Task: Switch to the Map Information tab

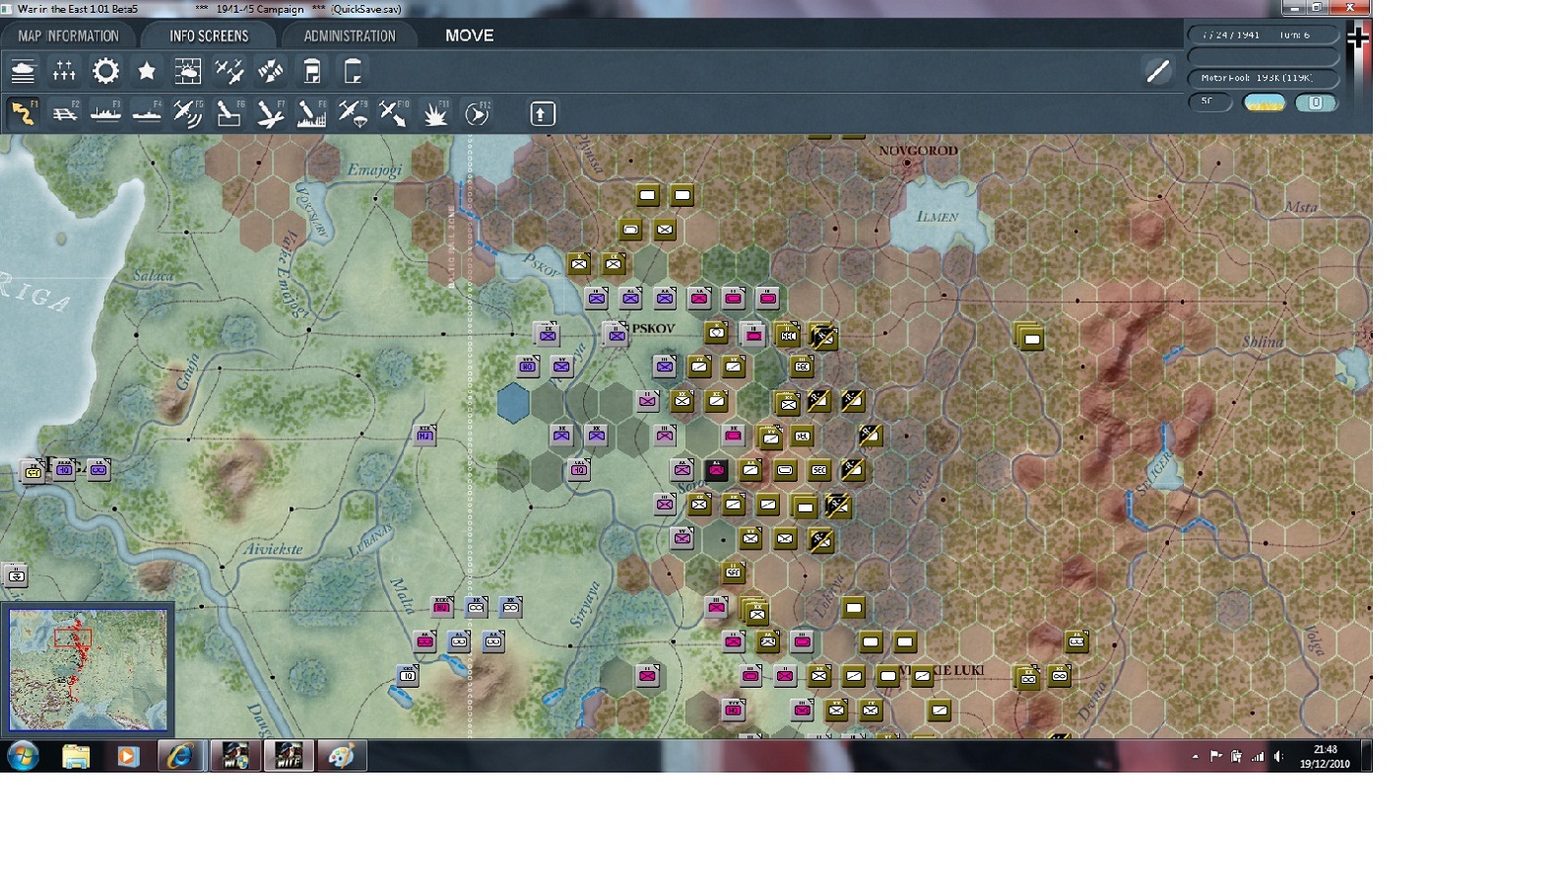Action: [x=68, y=35]
